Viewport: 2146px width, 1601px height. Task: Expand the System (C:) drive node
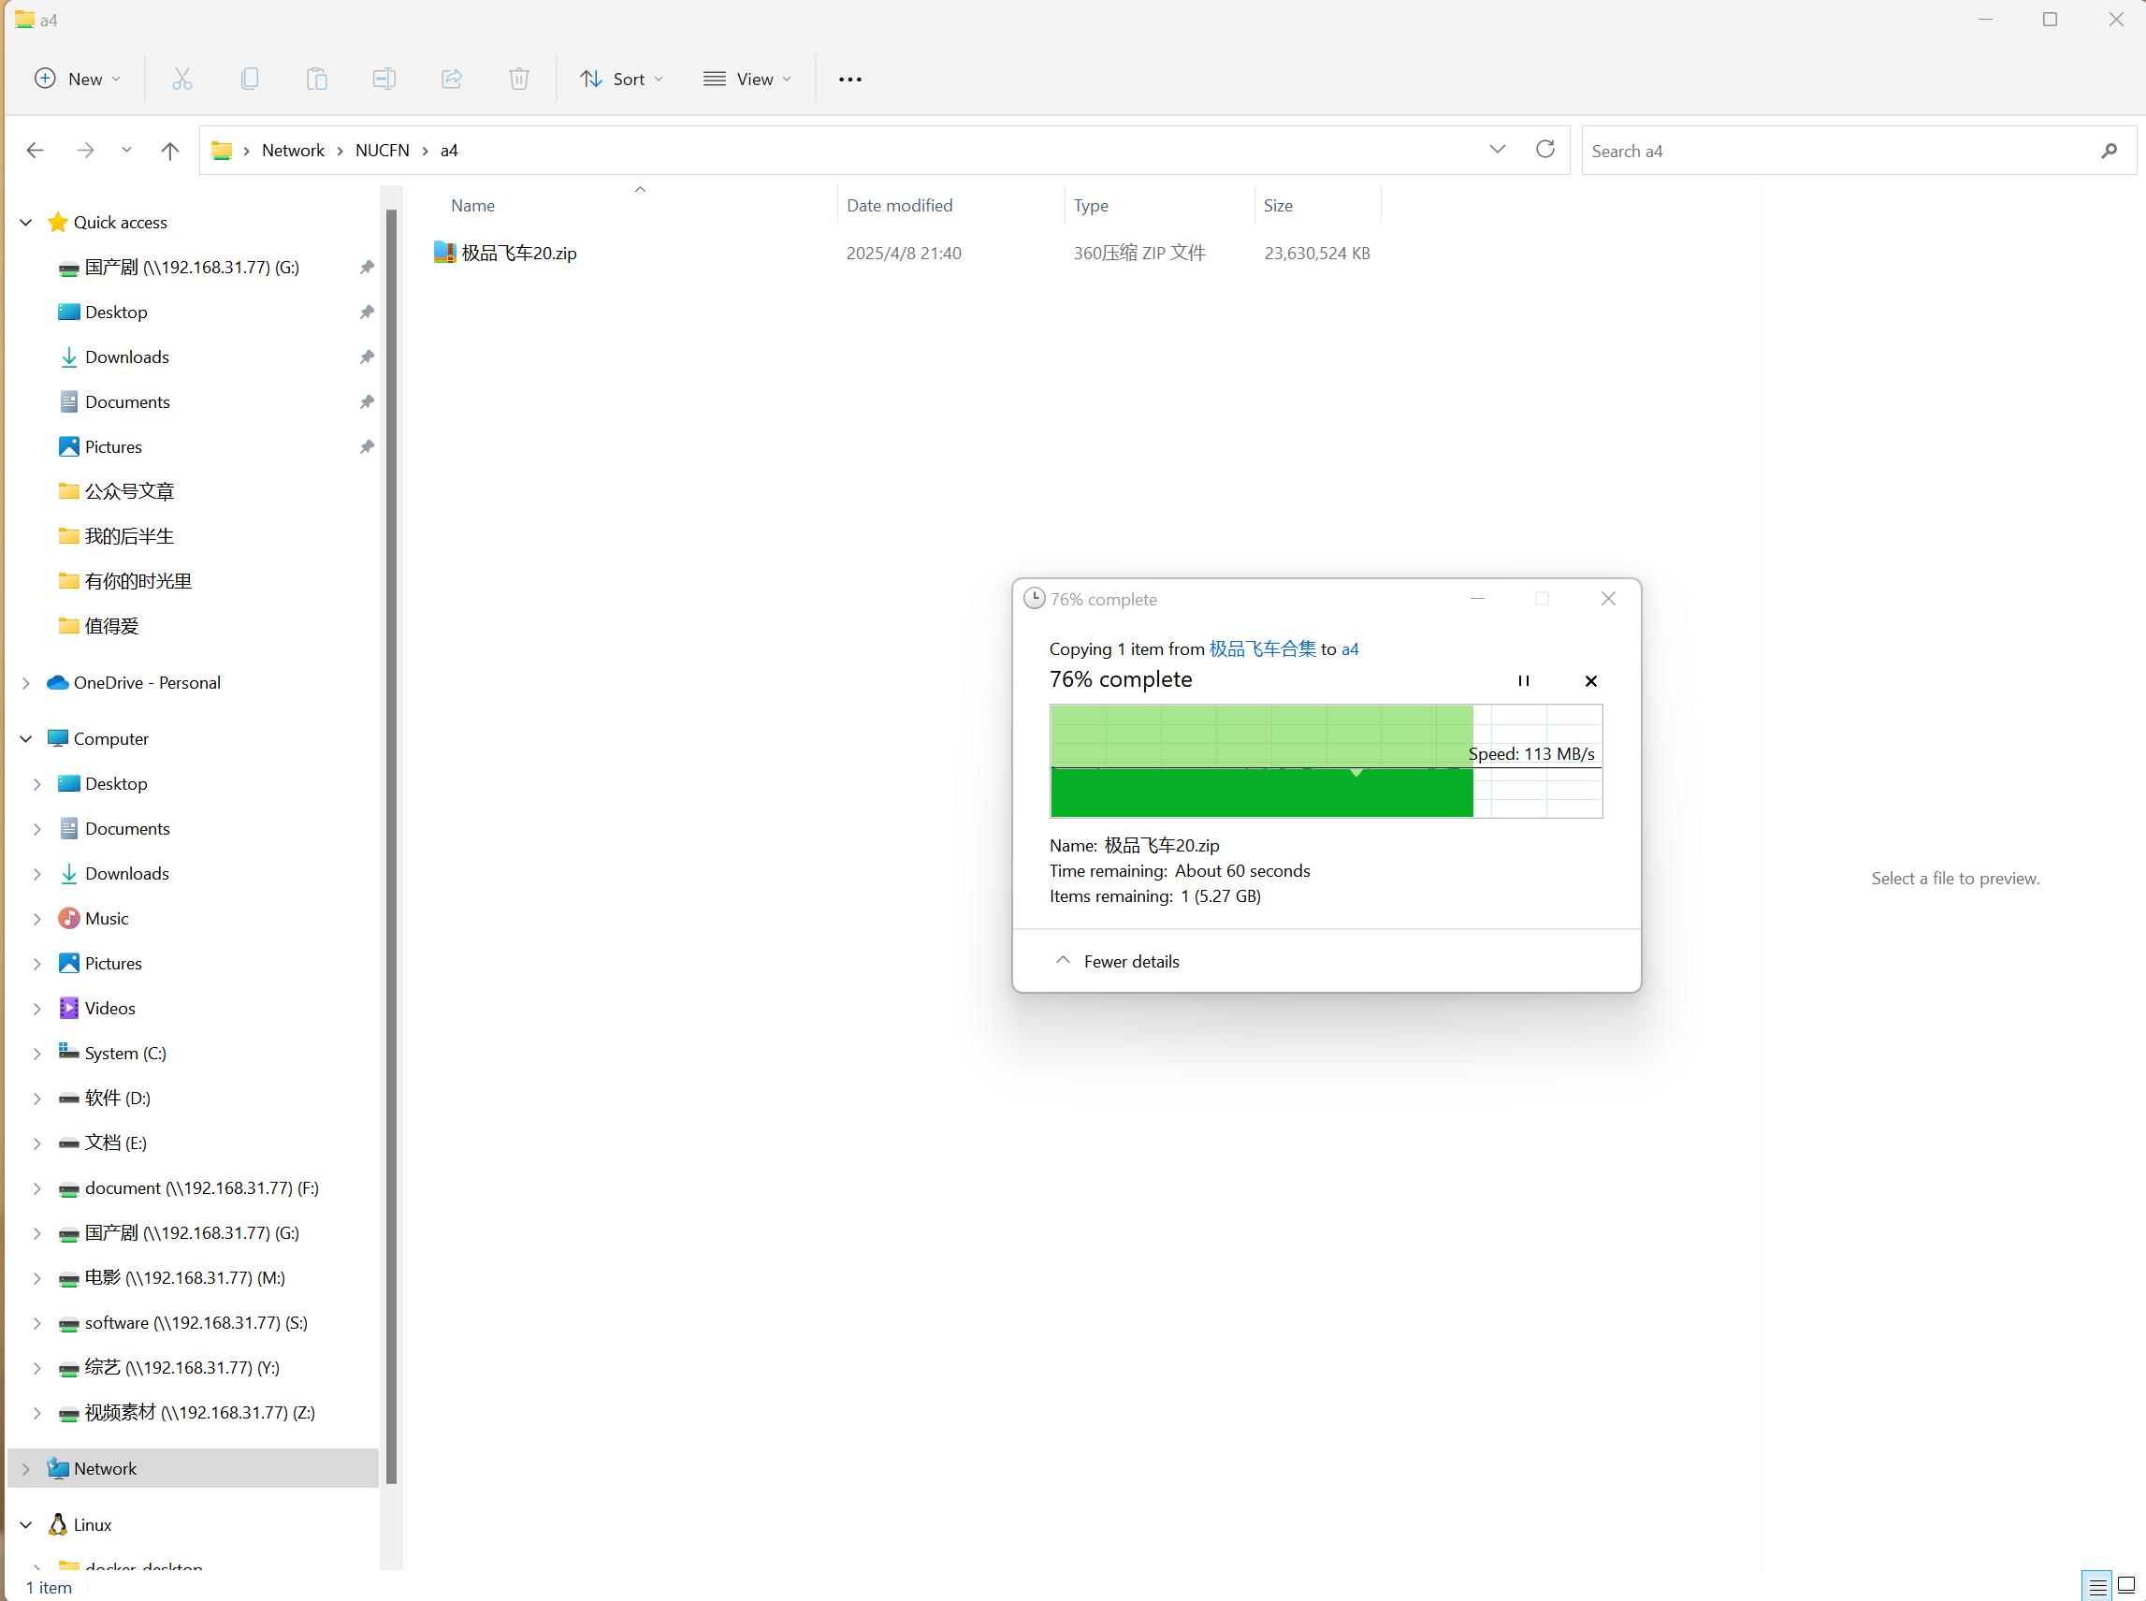pyautogui.click(x=36, y=1054)
